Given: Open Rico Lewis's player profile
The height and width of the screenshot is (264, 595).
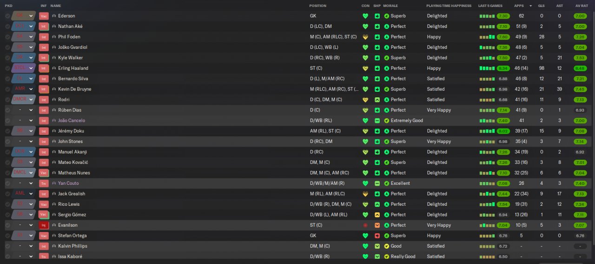Looking at the screenshot, I should tap(69, 204).
